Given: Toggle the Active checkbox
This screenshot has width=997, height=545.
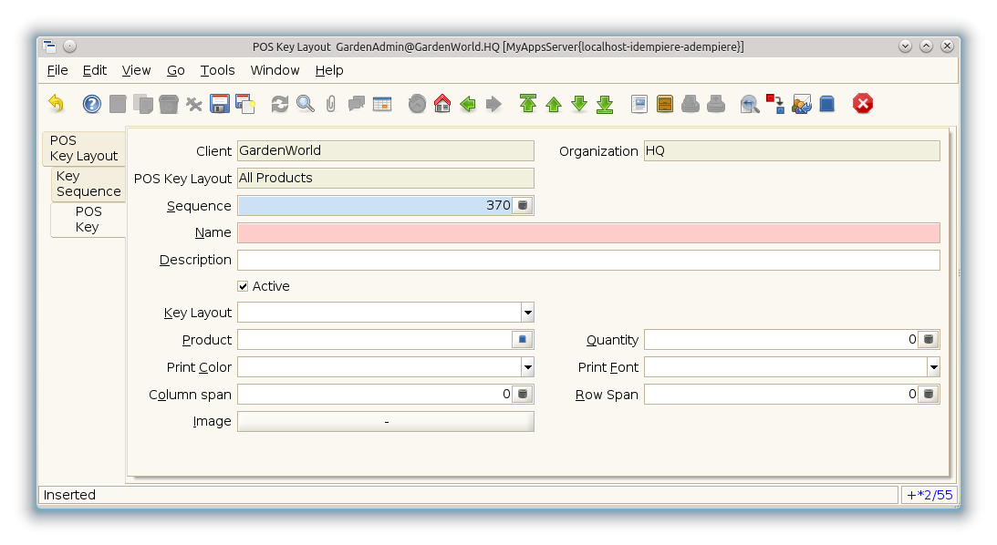Looking at the screenshot, I should [243, 286].
